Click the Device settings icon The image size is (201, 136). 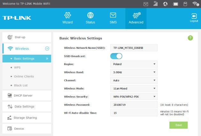click(x=10, y=129)
